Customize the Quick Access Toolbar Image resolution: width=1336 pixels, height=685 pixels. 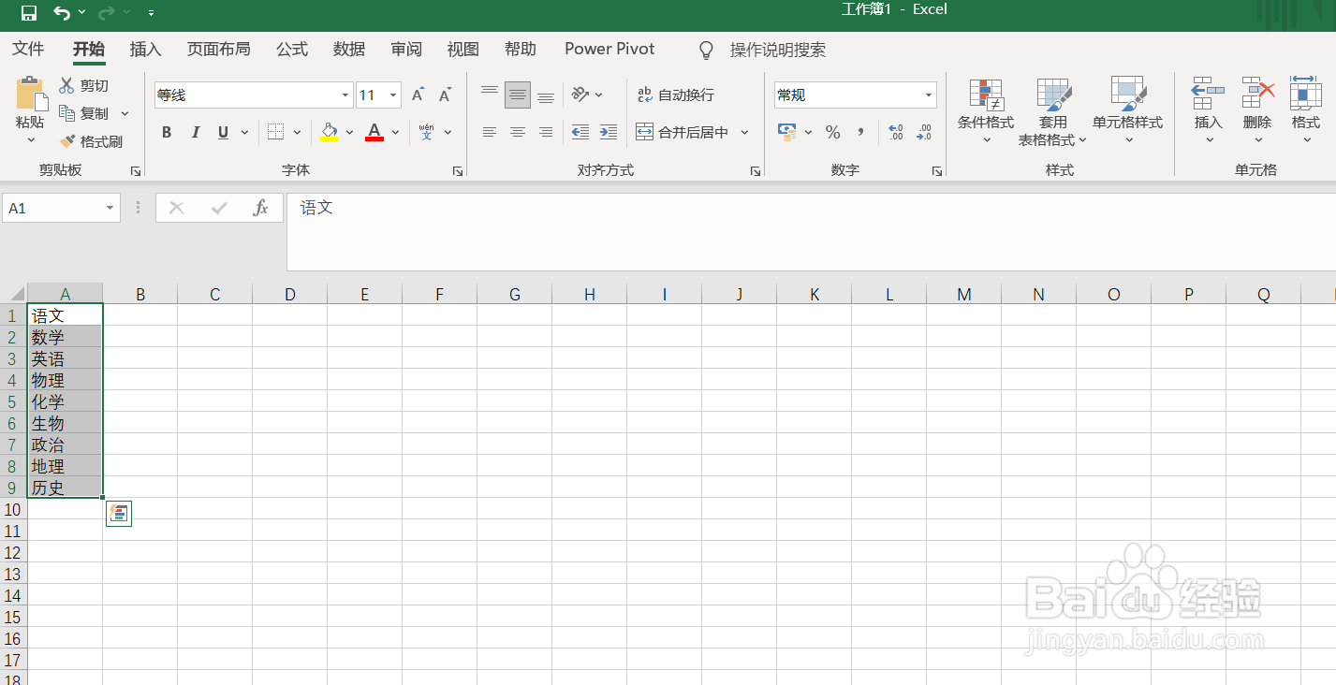151,13
